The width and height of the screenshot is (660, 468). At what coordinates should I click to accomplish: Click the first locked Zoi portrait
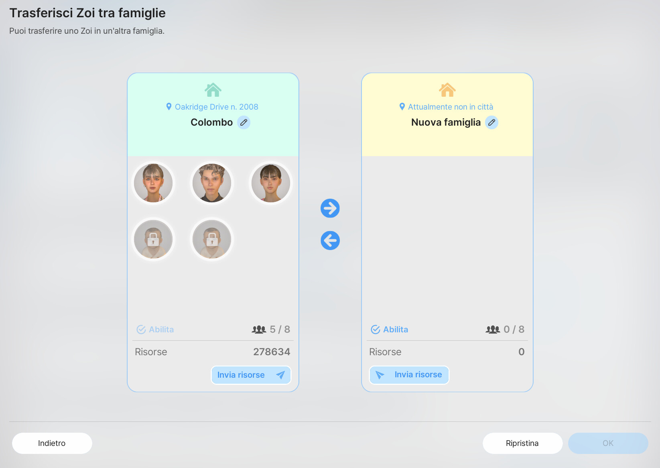click(153, 239)
